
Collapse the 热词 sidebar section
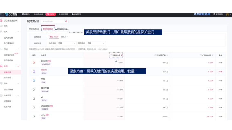pos(18,66)
